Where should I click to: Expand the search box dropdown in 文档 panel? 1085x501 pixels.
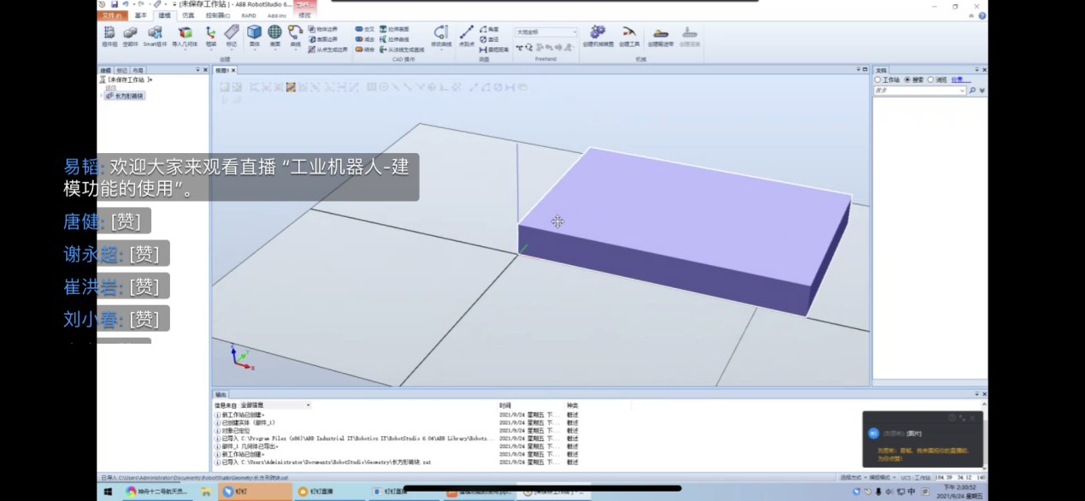(x=963, y=90)
